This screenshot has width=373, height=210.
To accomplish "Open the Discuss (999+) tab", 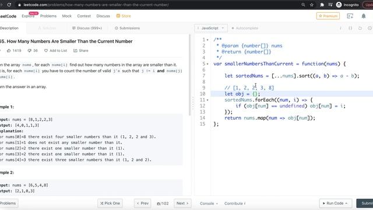I will [87, 28].
